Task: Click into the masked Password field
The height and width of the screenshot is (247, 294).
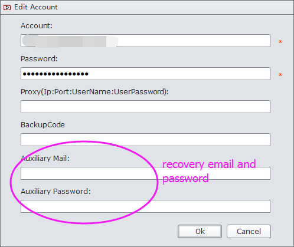Action: [145, 74]
